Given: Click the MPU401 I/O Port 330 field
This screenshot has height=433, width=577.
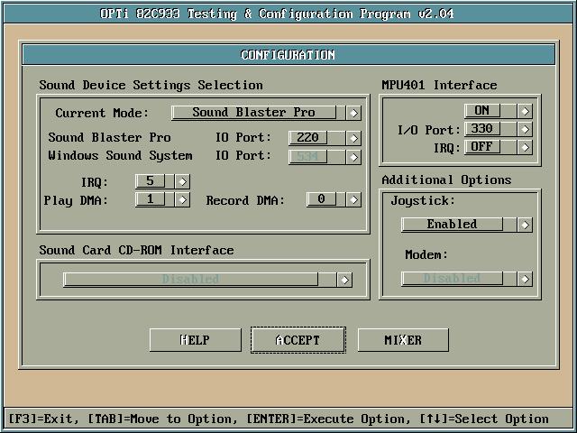Looking at the screenshot, I should (482, 129).
